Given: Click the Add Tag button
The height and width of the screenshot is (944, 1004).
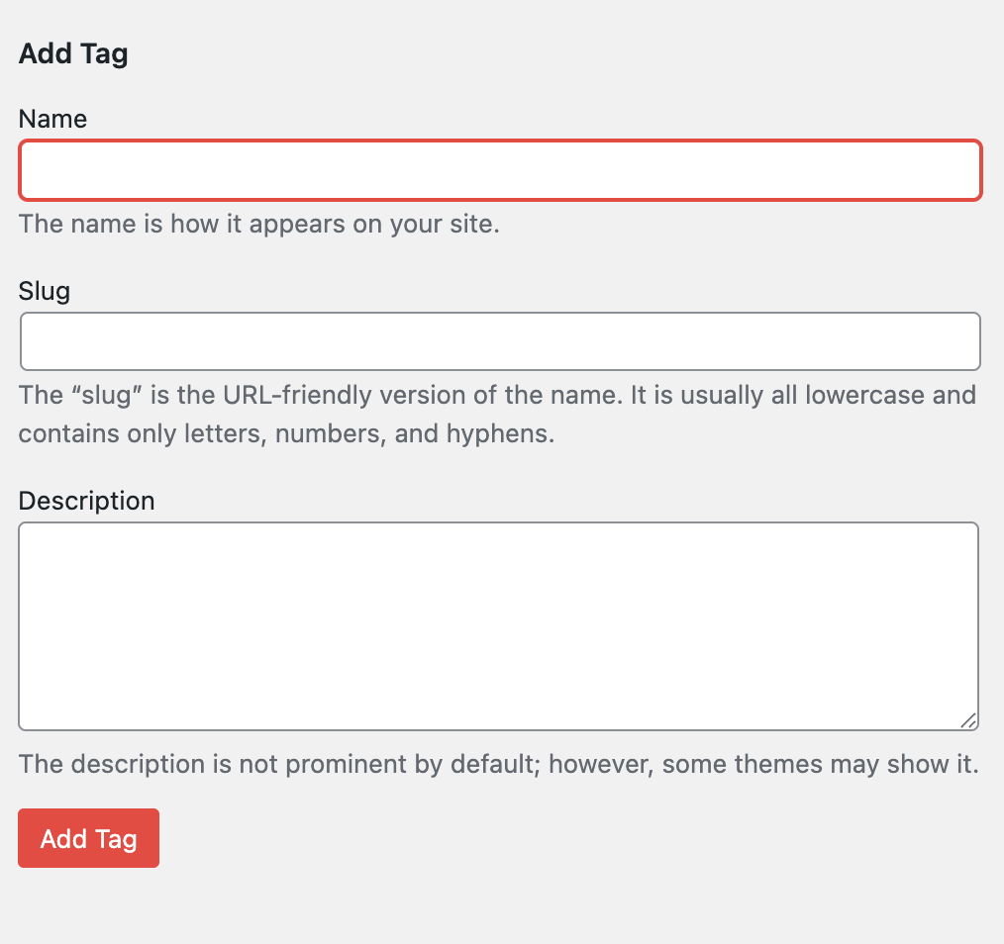Looking at the screenshot, I should 88,838.
